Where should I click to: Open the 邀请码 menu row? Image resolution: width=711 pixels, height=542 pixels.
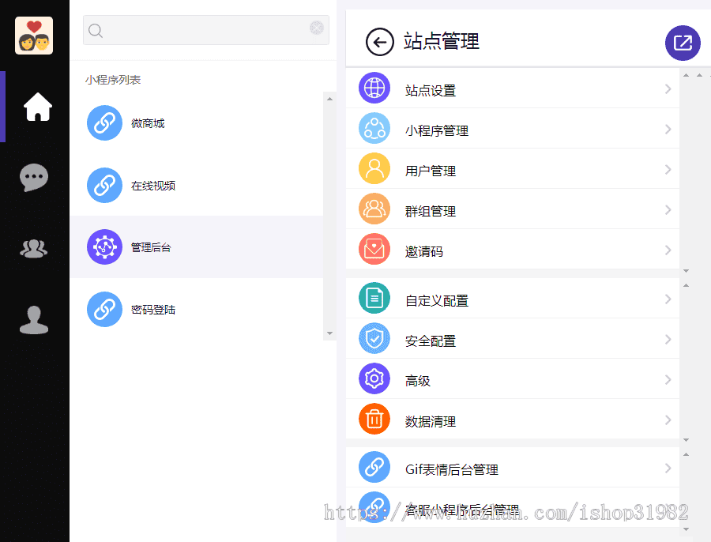coord(513,249)
